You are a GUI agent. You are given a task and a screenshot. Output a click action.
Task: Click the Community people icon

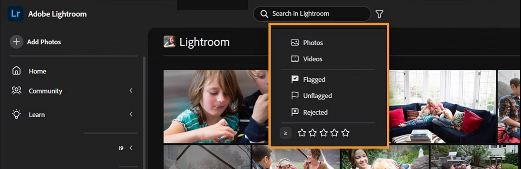pos(16,91)
